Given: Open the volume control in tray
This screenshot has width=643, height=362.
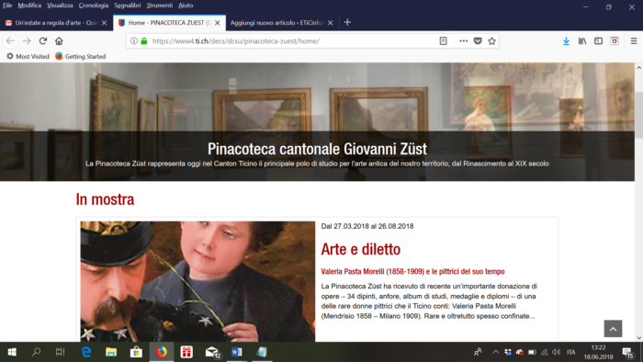Looking at the screenshot, I should coord(556,352).
